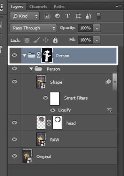Collapse the selected Person group
The height and width of the screenshot is (176, 124).
(24, 55)
